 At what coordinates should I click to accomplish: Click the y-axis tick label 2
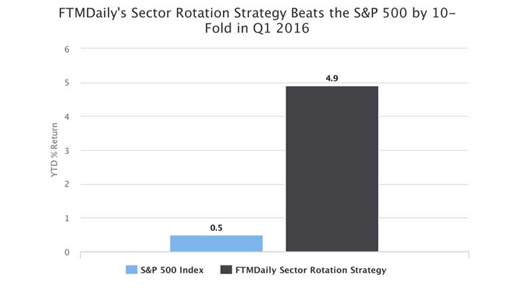coord(67,184)
